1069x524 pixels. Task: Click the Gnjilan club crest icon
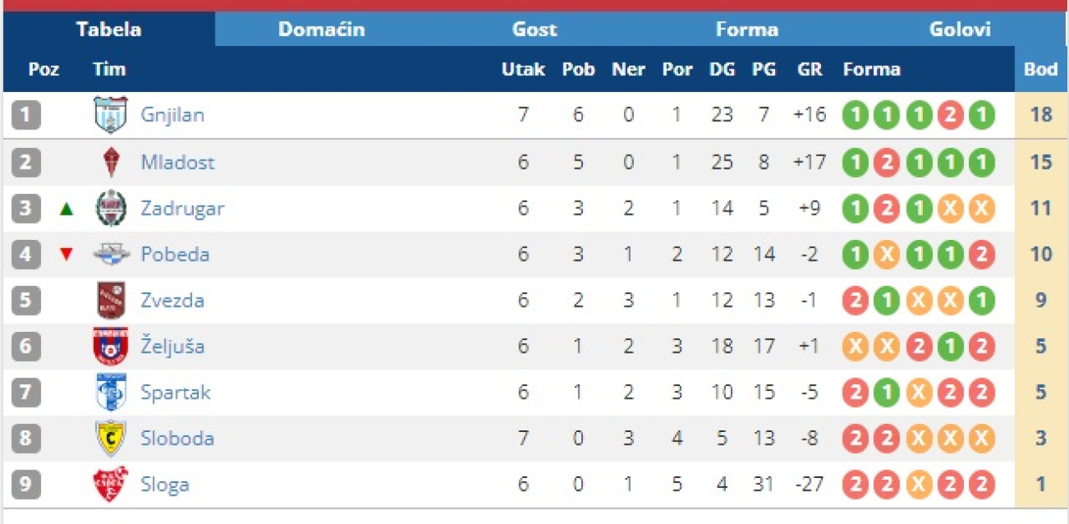pyautogui.click(x=110, y=115)
